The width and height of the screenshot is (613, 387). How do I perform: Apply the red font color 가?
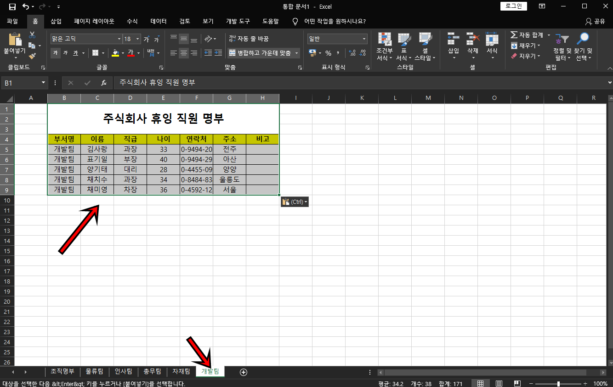point(131,53)
